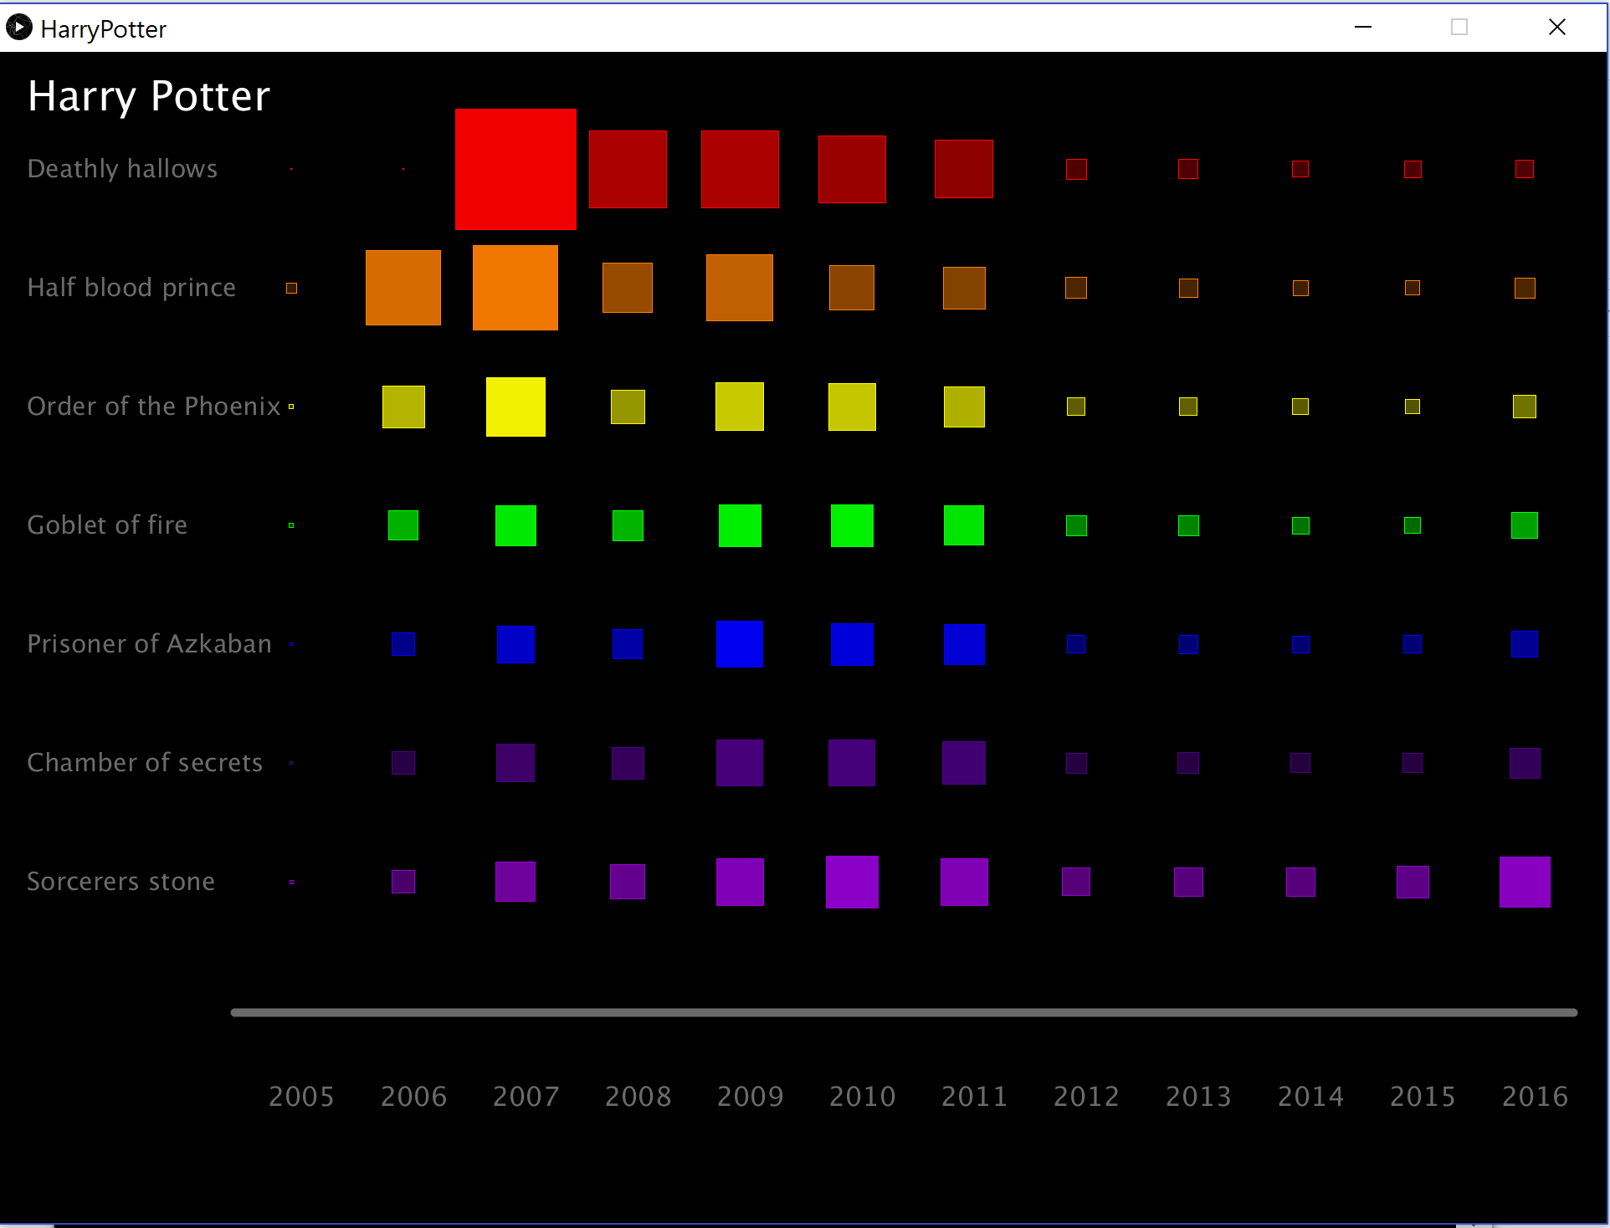Close the HarryPotter window

tap(1557, 28)
